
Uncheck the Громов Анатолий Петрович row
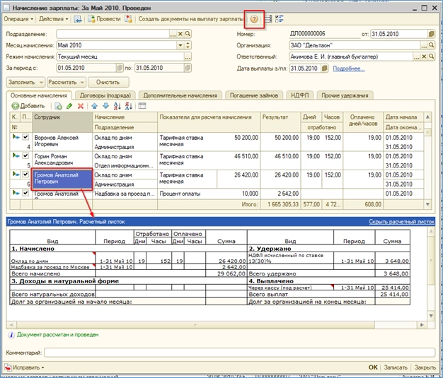click(x=25, y=174)
